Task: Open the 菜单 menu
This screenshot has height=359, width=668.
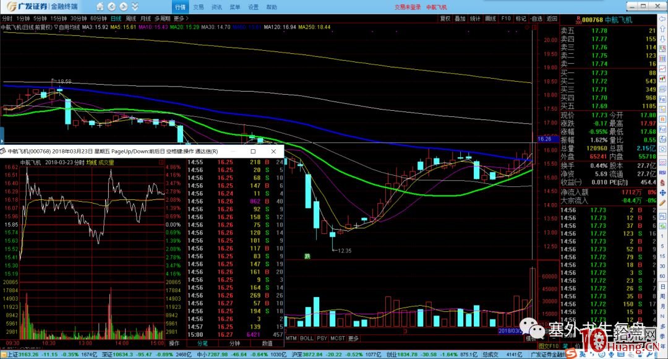Action: click(235, 7)
